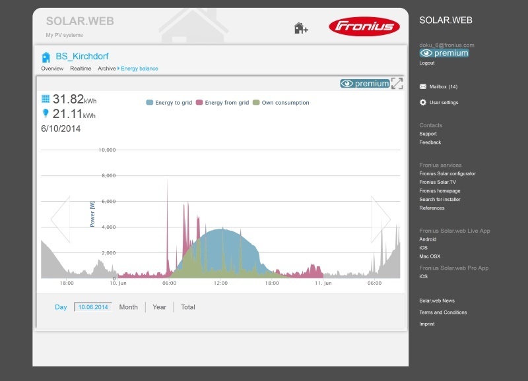Open Solar.web News link
The height and width of the screenshot is (381, 528).
[x=437, y=301]
